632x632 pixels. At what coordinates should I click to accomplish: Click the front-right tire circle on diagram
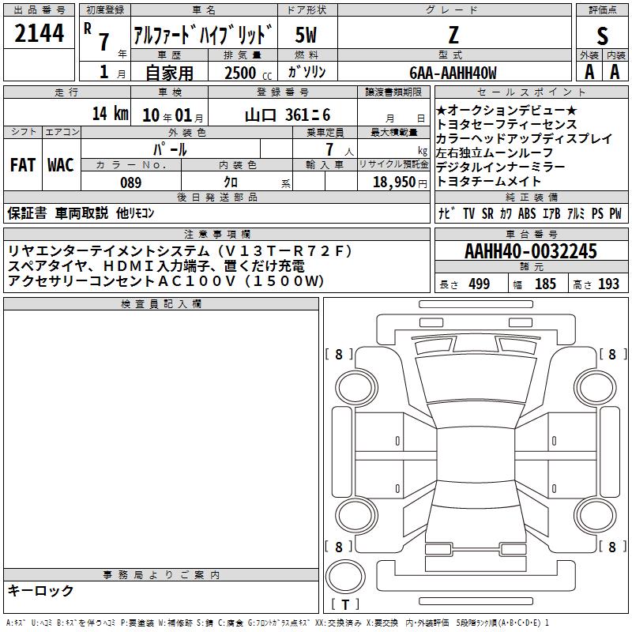(596, 388)
